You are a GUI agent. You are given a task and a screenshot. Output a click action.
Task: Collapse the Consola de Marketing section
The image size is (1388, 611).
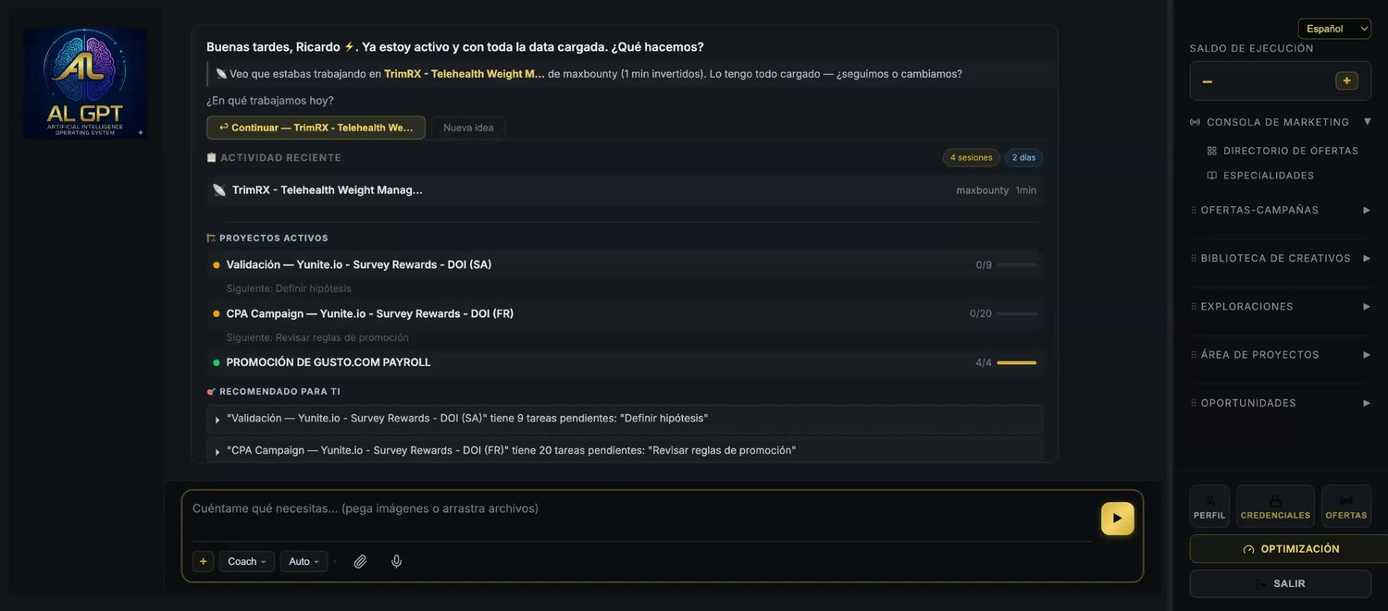tap(1368, 121)
